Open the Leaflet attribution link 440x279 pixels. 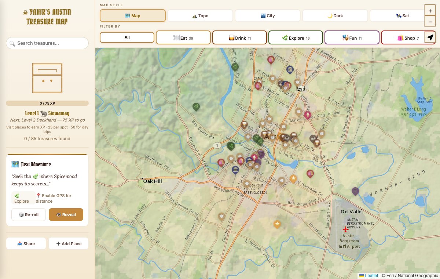click(x=368, y=275)
